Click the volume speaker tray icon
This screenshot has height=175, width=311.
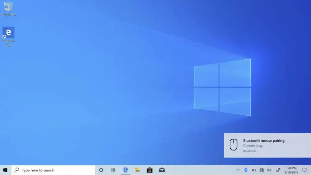coord(269,170)
